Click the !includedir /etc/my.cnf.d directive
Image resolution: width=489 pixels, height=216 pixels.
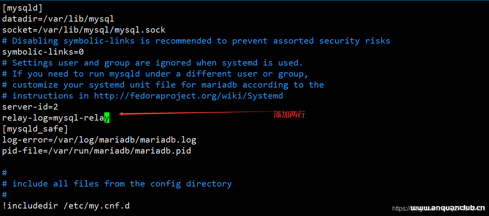(x=66, y=205)
